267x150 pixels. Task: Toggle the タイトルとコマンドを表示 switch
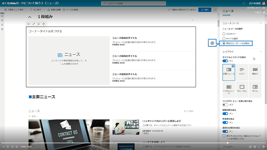[x=225, y=61]
